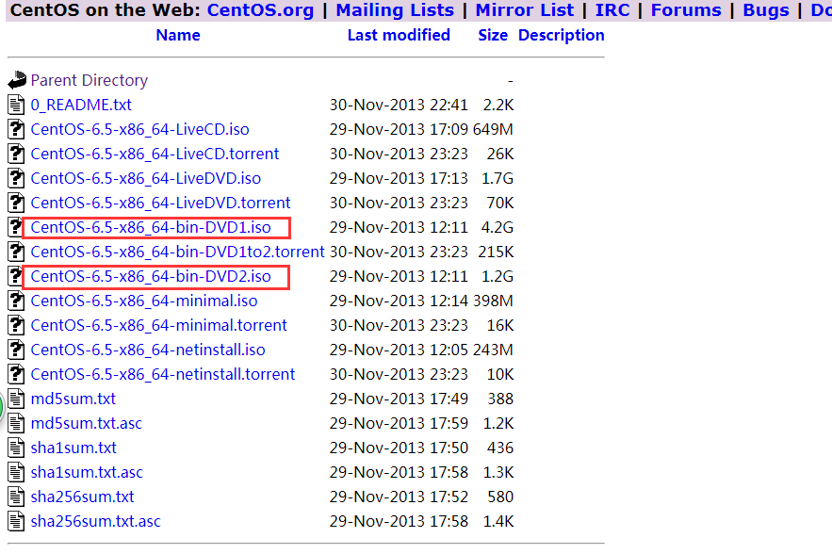This screenshot has height=554, width=832.
Task: Open the CentOS.org link
Action: (x=260, y=10)
